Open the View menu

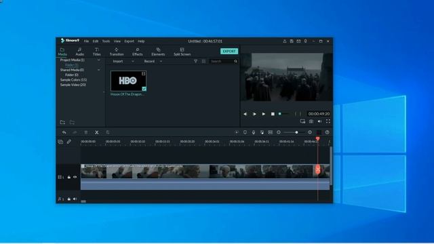117,41
